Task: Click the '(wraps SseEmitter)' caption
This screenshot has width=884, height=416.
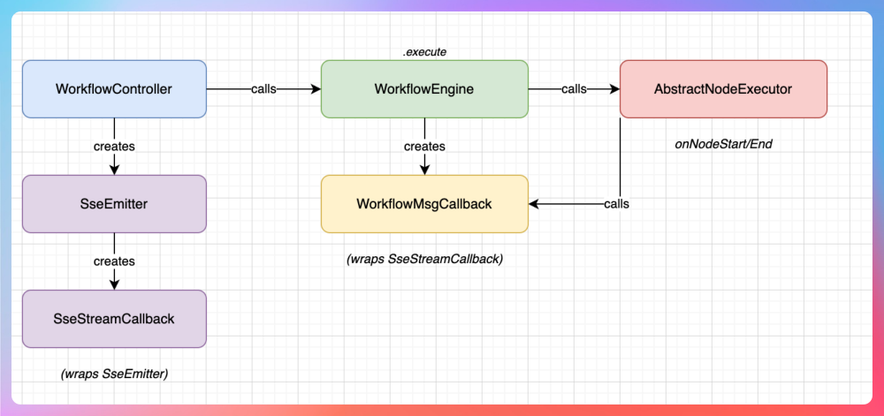Action: (x=114, y=374)
